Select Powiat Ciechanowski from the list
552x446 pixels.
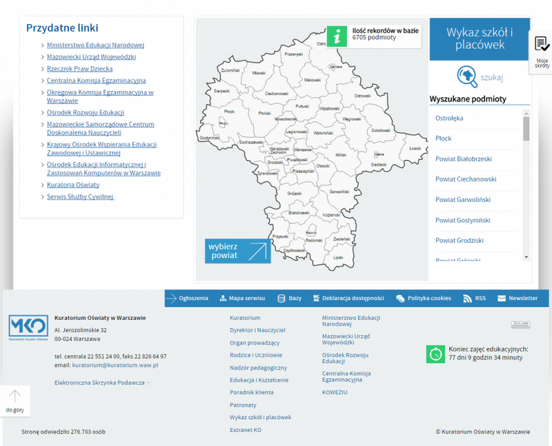(466, 179)
